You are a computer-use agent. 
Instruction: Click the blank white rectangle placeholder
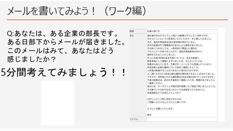pos(57,103)
